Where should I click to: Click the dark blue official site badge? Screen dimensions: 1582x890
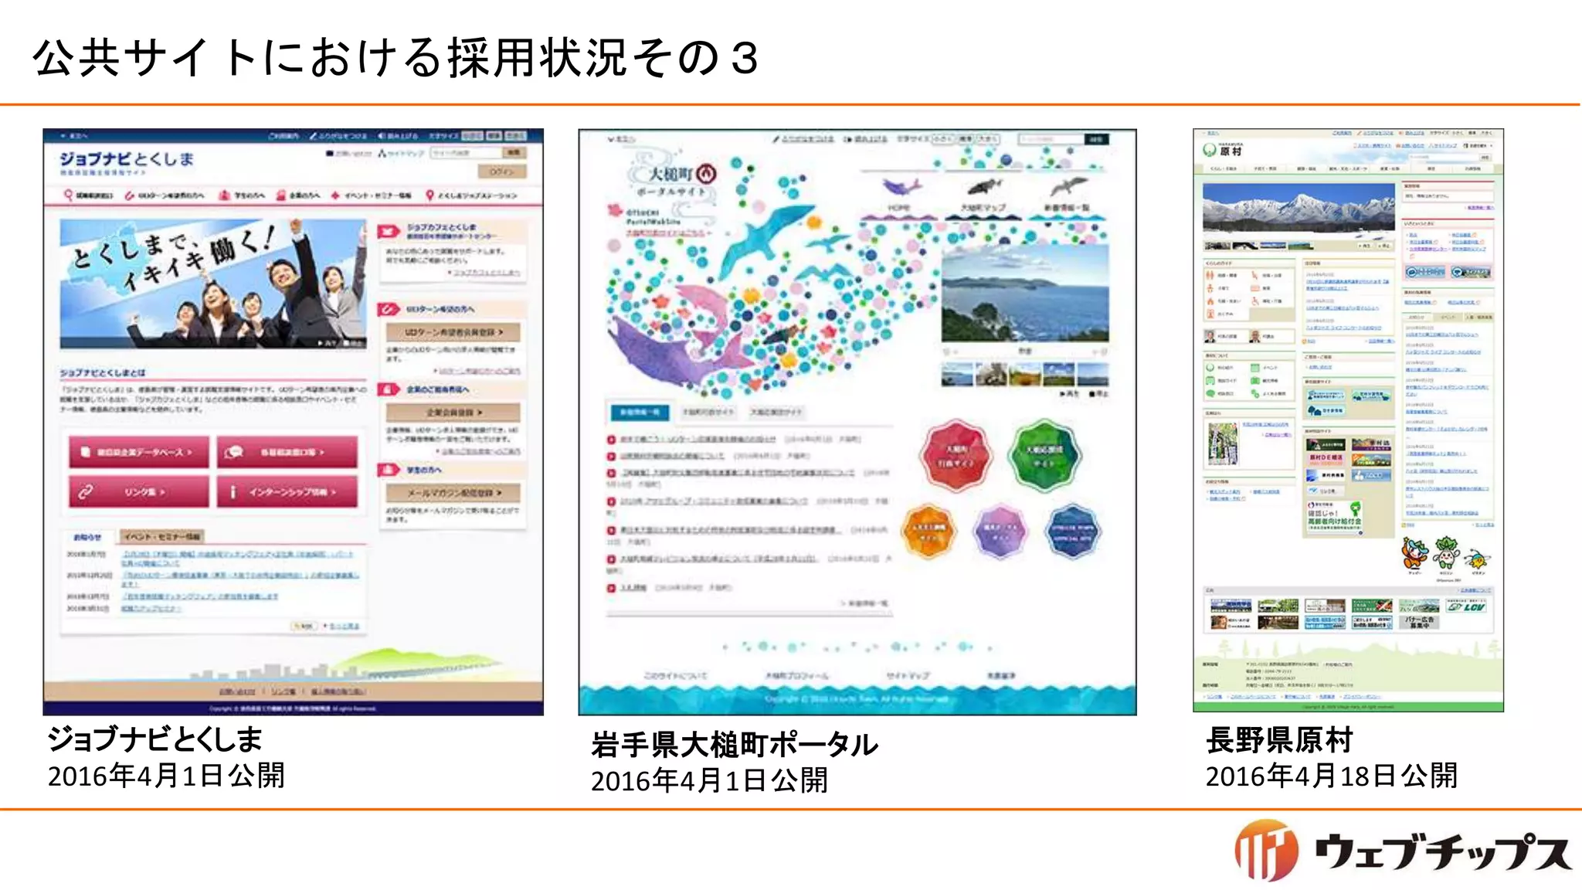click(1071, 531)
